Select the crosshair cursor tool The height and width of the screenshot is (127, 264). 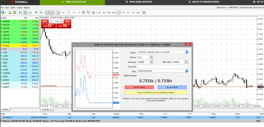[63, 13]
